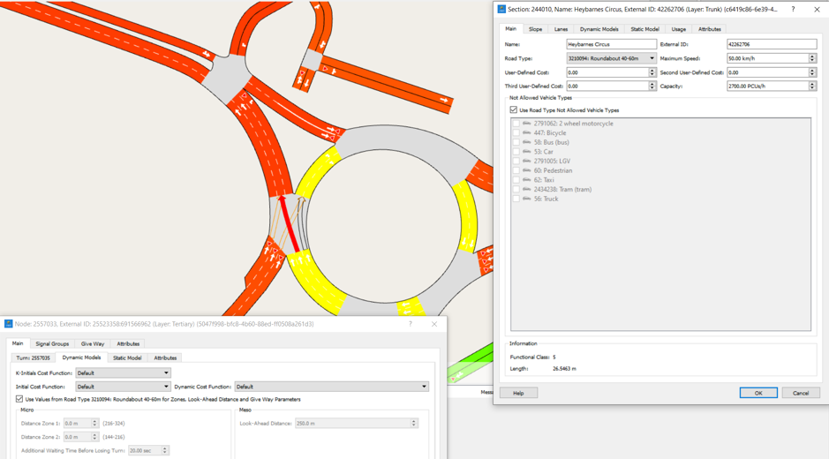Open Give Way tab in Node dialog
This screenshot has height=459, width=829.
tap(93, 343)
